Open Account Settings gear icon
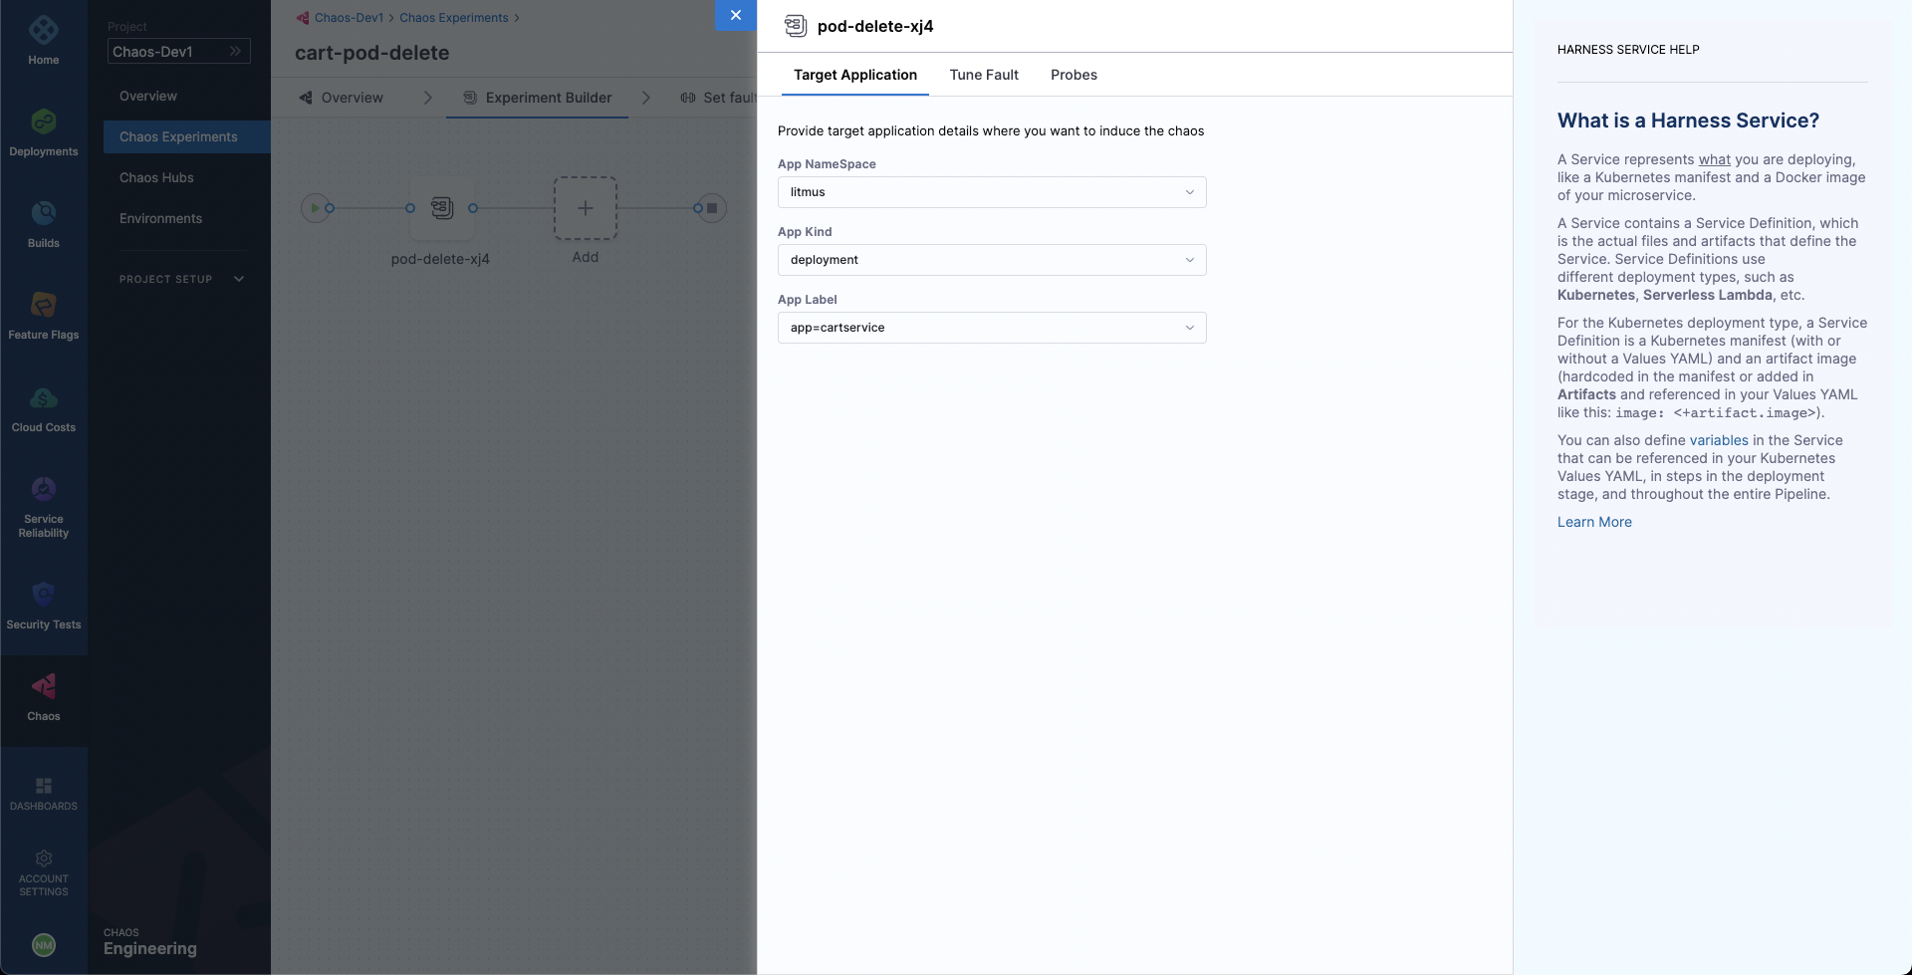 point(44,858)
